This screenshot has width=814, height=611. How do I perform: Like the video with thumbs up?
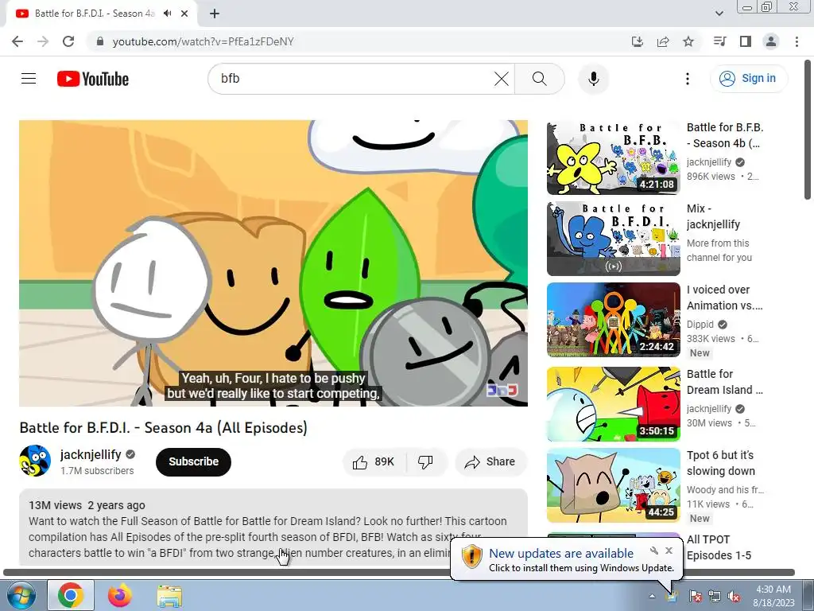(x=374, y=462)
